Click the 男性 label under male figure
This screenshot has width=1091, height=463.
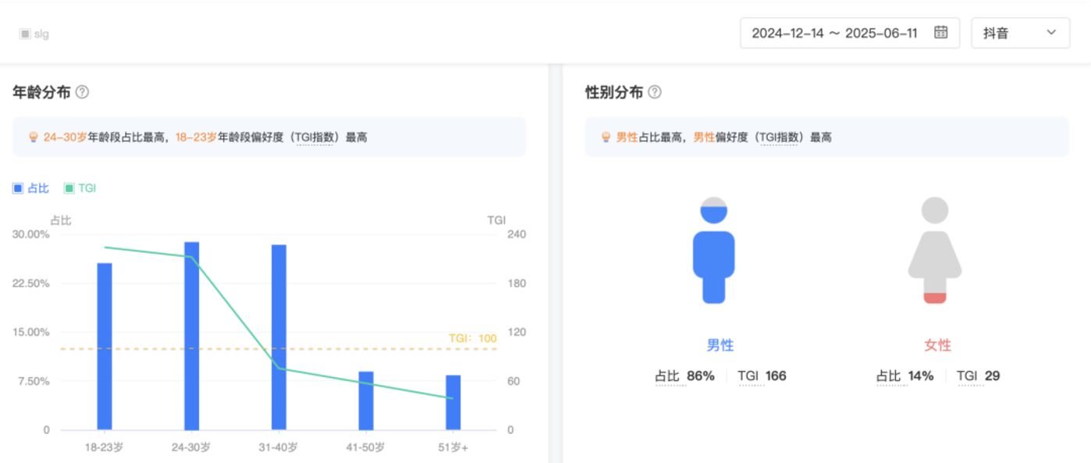coord(720,345)
